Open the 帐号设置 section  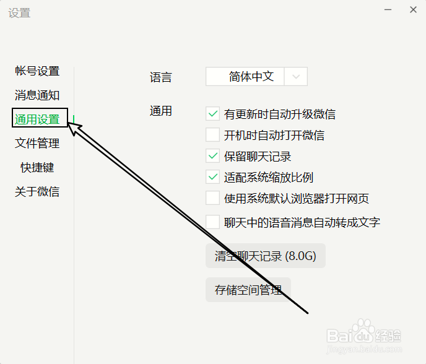point(37,71)
